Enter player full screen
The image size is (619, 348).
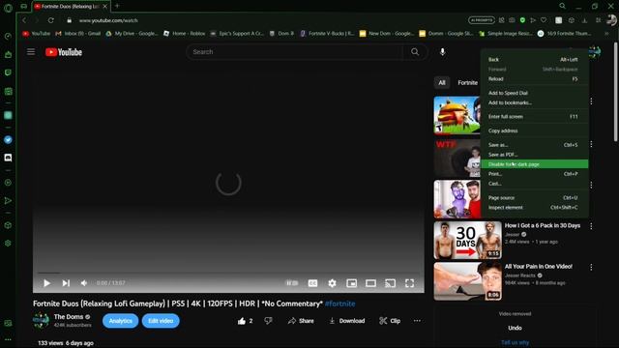tap(409, 283)
